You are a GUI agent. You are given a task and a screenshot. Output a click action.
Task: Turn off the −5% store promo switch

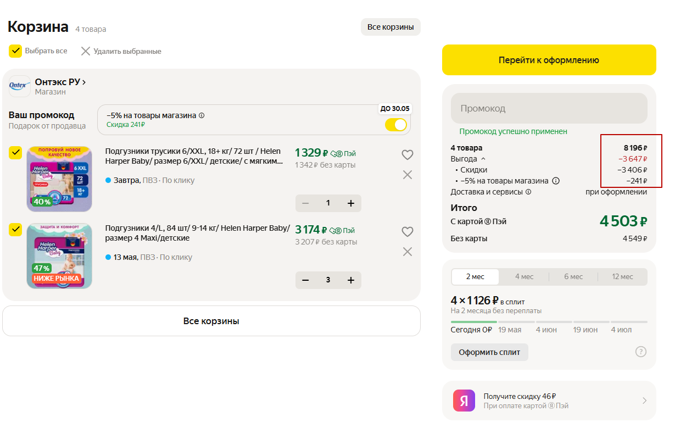tap(396, 125)
